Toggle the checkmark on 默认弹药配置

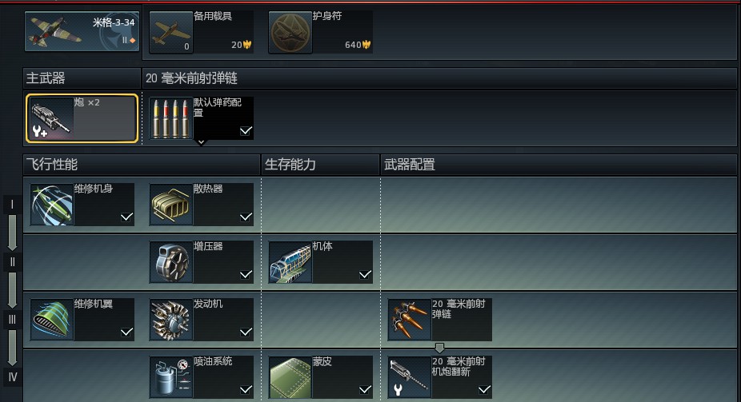point(246,131)
